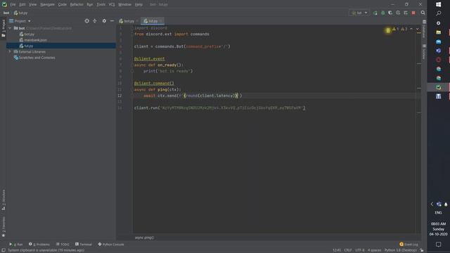Open the Database tool window sidebar tab
Viewport: 450px width, 253px height.
tap(424, 29)
